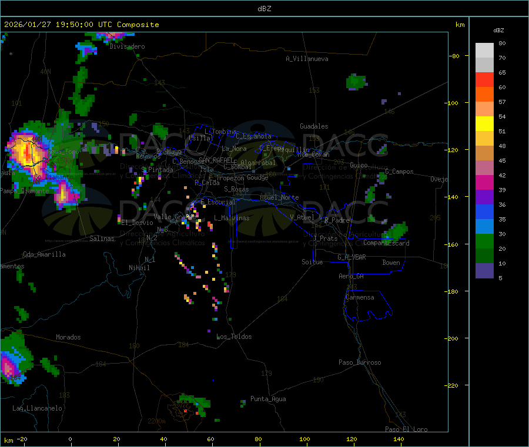Click the Atuel_Norte location label
The image size is (529, 447).
(x=279, y=197)
